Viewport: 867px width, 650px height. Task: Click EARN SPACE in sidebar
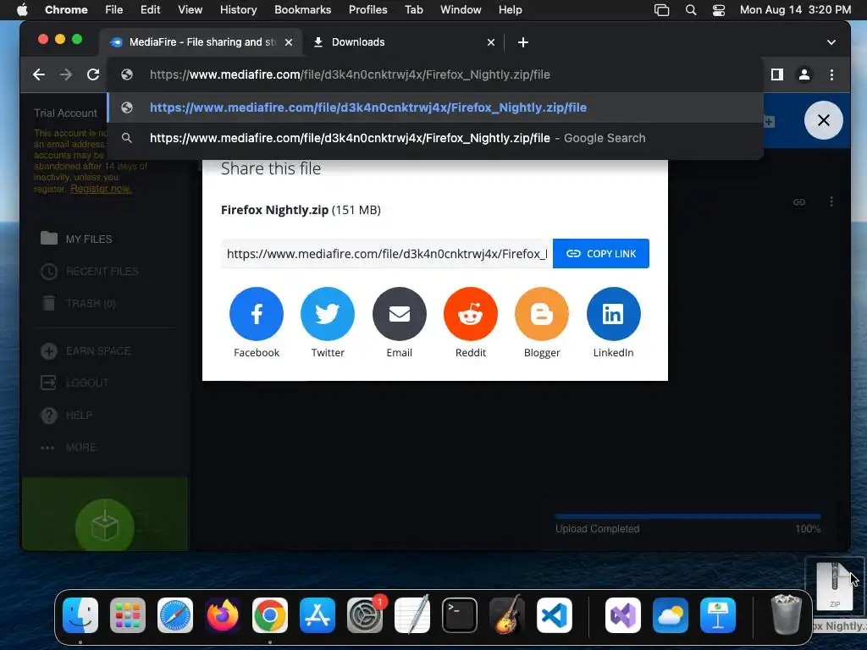tap(86, 351)
